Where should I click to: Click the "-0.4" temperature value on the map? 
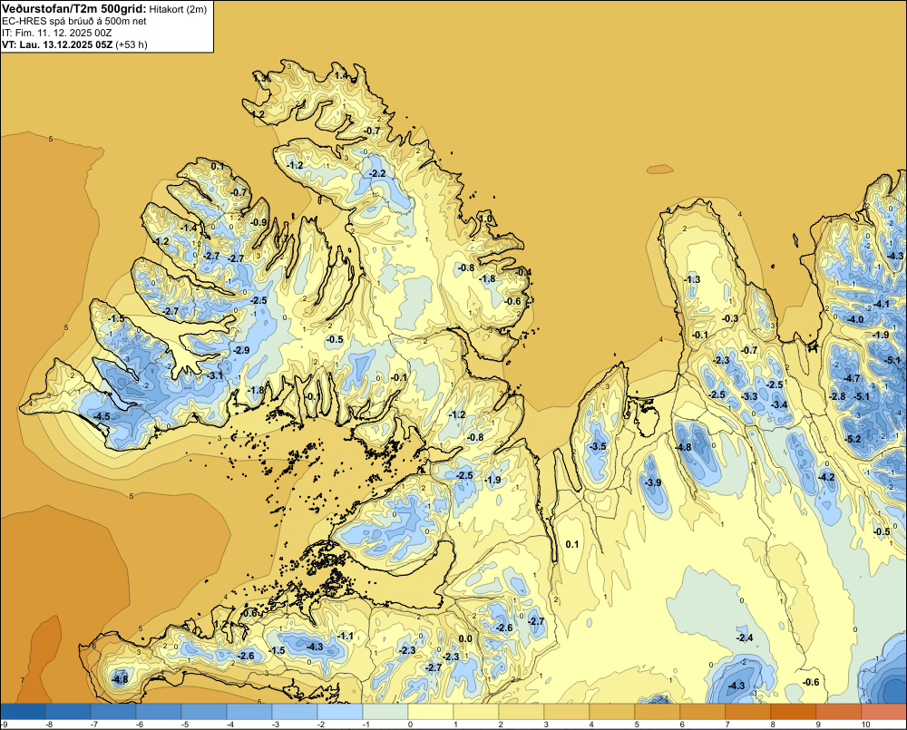523,272
